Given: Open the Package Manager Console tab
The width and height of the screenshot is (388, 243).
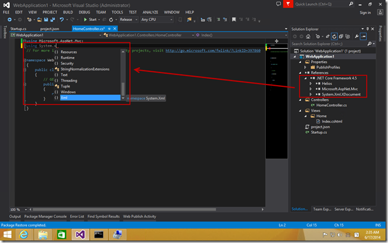Looking at the screenshot, I should point(45,216).
